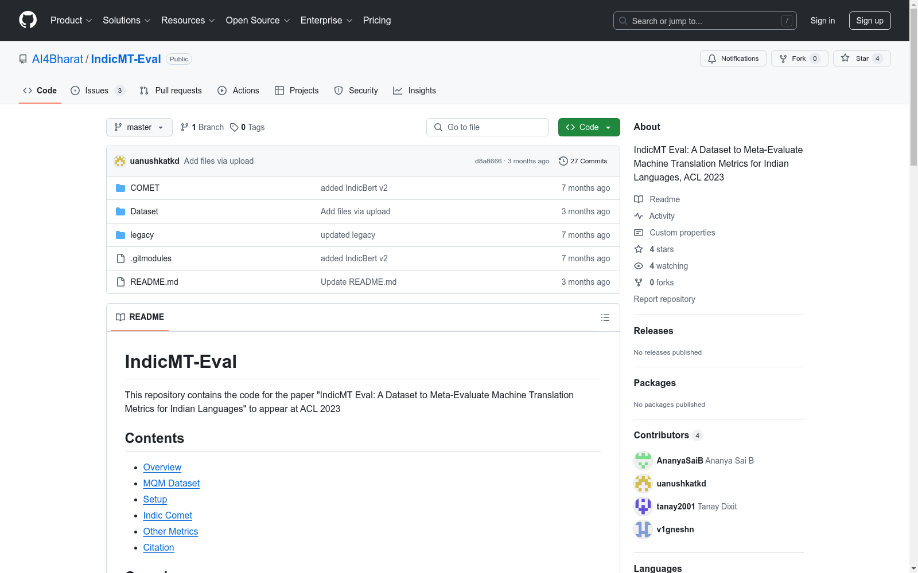Click Sign in
Viewport: 918px width, 573px height.
pos(823,21)
